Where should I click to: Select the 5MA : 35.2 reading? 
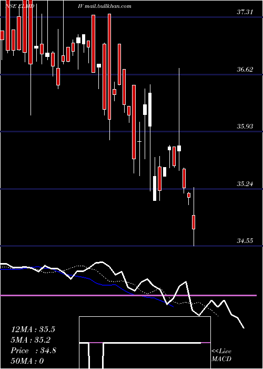31,340
